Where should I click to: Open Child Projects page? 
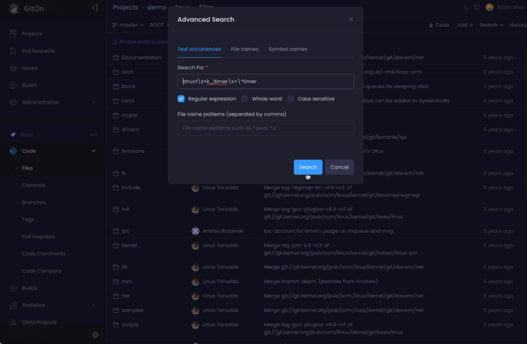point(39,322)
